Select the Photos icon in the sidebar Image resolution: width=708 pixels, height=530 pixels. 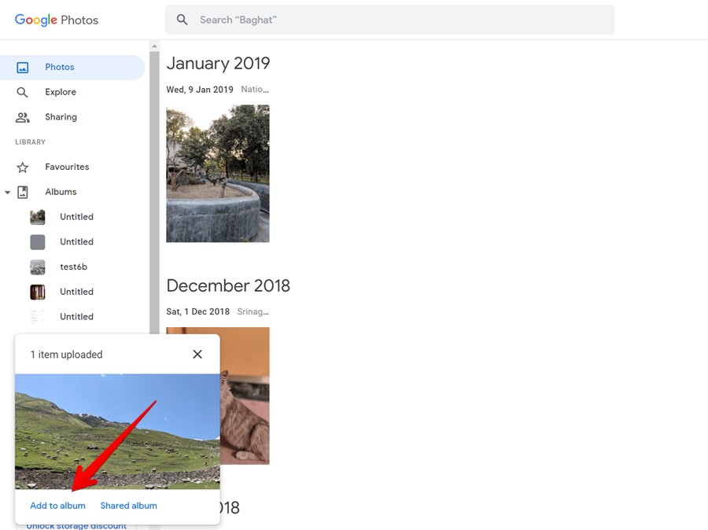24,67
